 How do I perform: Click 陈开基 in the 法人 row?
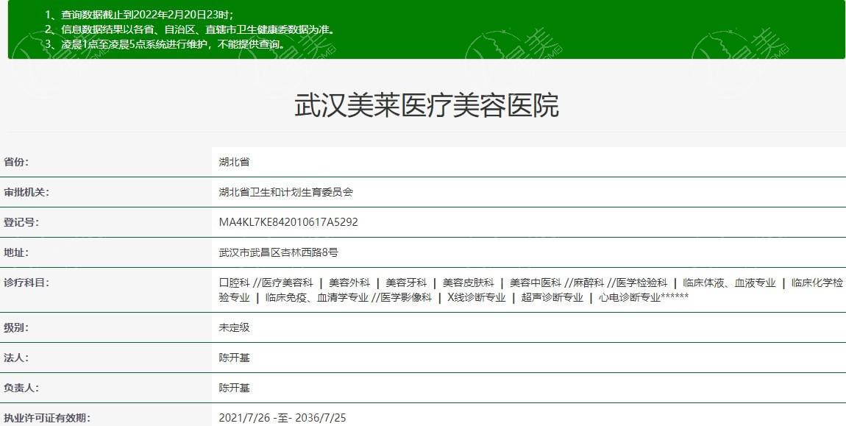click(234, 358)
